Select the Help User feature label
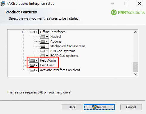Image resolution: width=146 pixels, height=114 pixels. 47,65
